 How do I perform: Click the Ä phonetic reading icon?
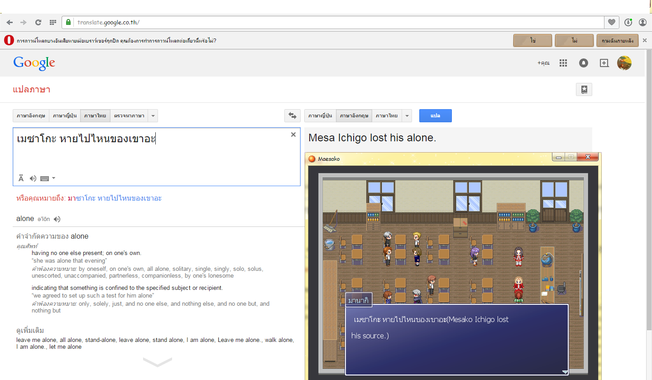21,178
